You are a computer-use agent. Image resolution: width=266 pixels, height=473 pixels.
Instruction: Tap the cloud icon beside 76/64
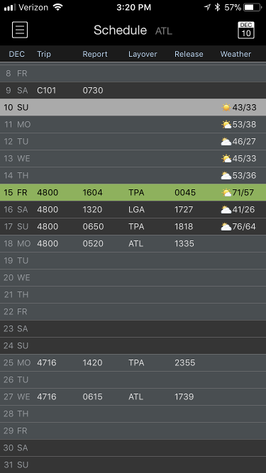[x=226, y=226]
